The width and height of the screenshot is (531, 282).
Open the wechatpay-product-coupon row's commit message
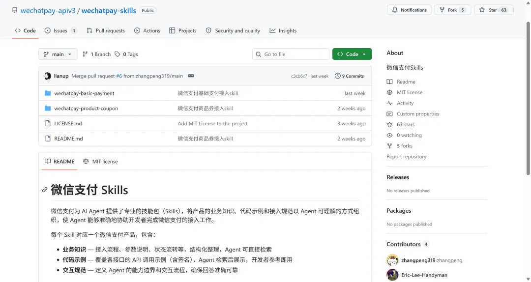tap(205, 109)
